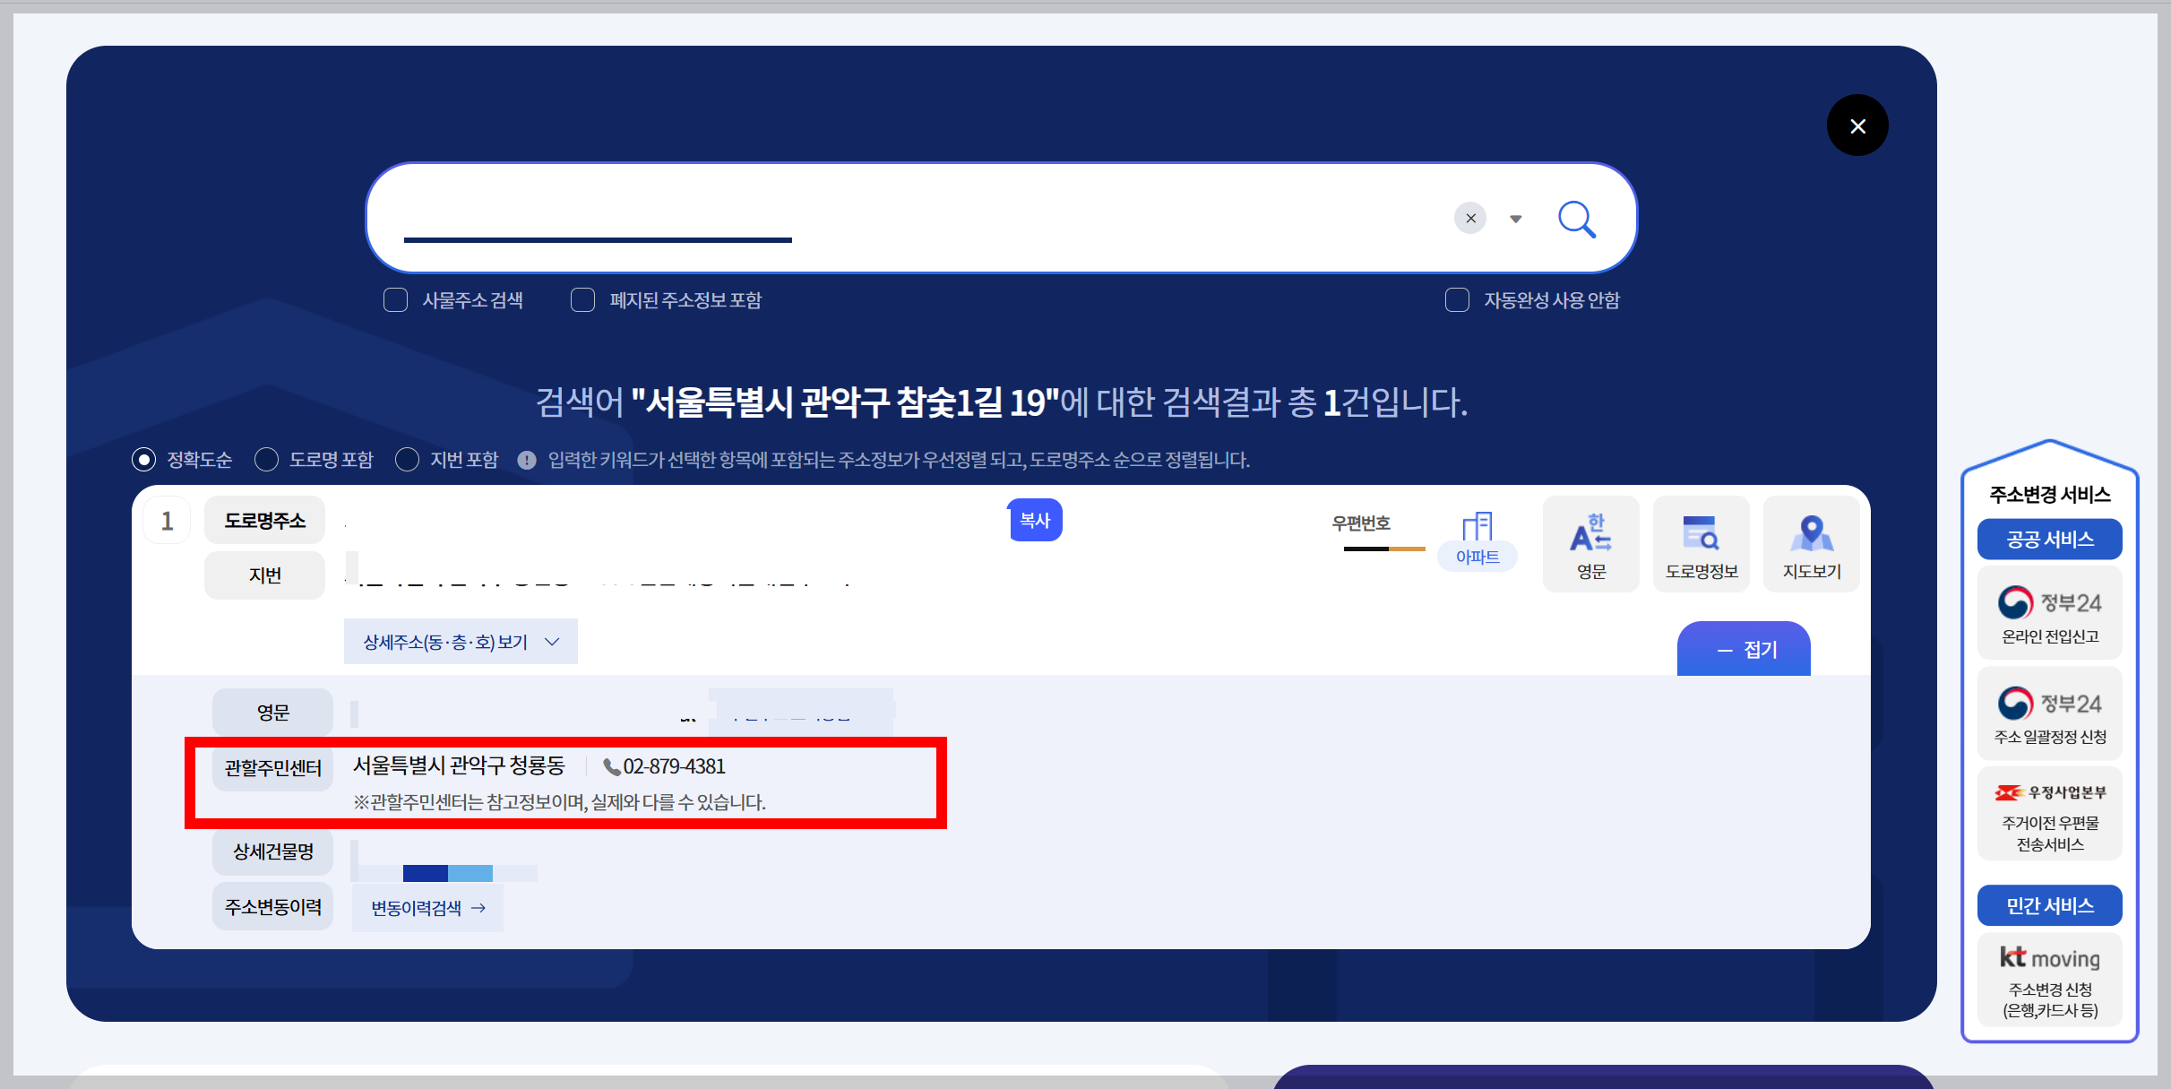Click the search magnifier icon
2171x1089 pixels.
(1577, 218)
